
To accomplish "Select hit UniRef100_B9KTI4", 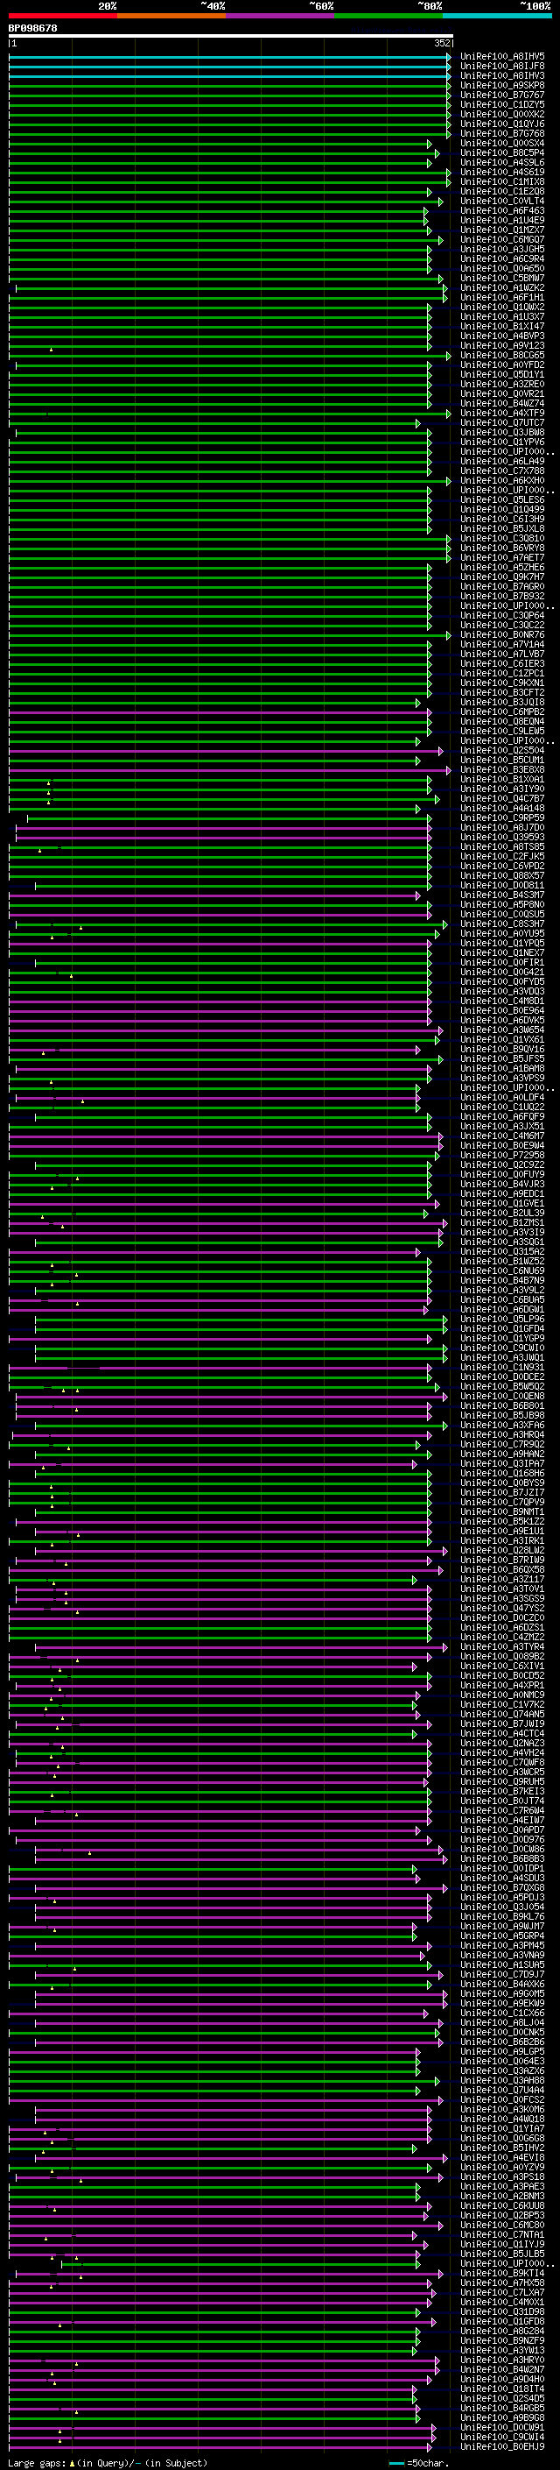I will pos(502,2274).
